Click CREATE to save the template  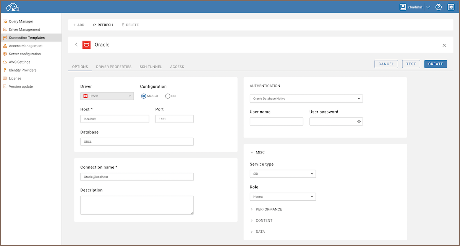click(x=436, y=64)
